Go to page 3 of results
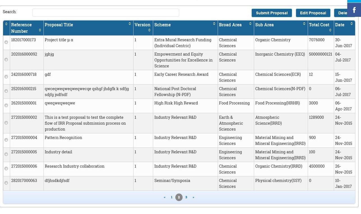The image size is (361, 214). 186,197
